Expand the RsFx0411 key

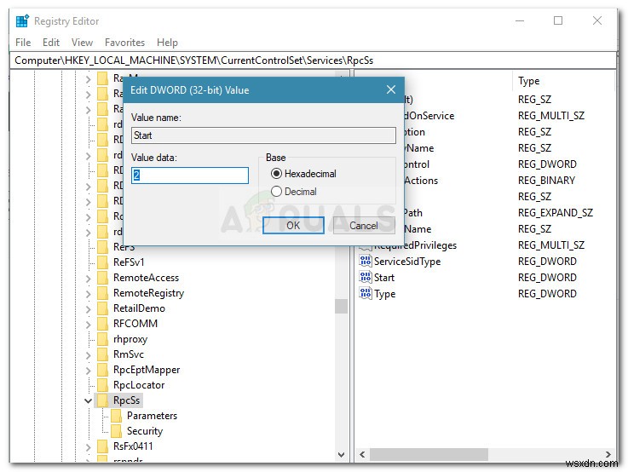click(88, 446)
